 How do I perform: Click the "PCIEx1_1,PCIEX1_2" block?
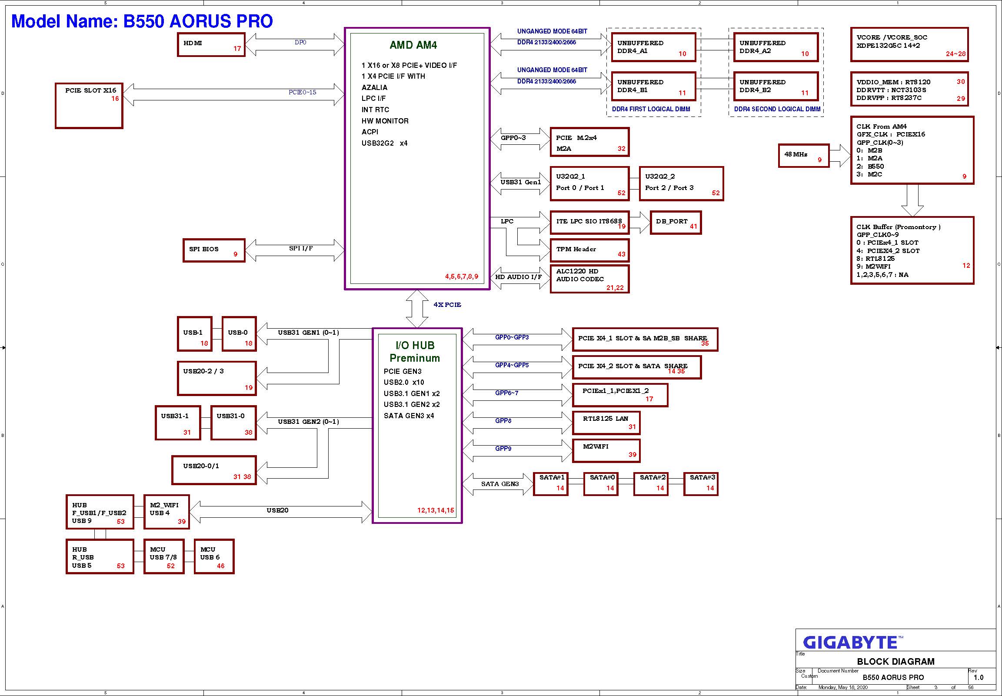coord(619,395)
